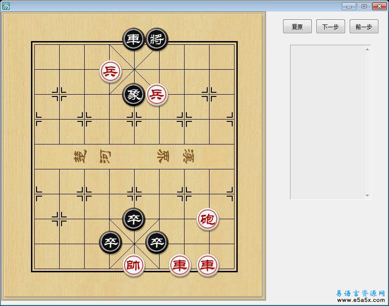Click the red 兵 left of the palace
Screen dimensions: 389x306
(111, 72)
